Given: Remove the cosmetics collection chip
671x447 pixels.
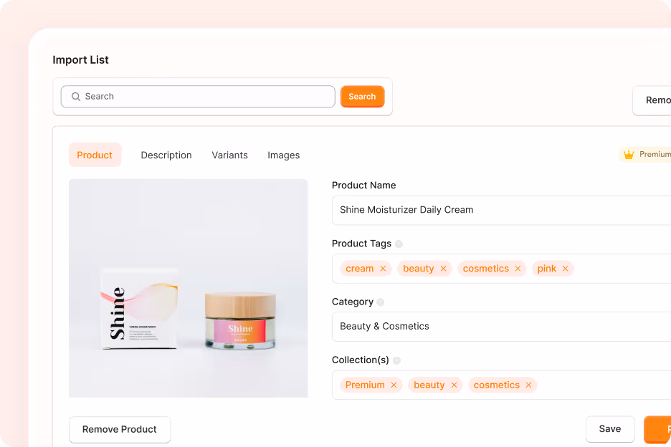Looking at the screenshot, I should click(528, 385).
